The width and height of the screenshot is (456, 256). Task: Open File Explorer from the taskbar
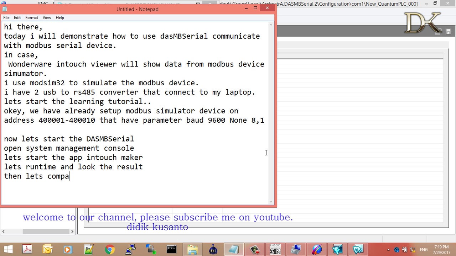(192, 249)
